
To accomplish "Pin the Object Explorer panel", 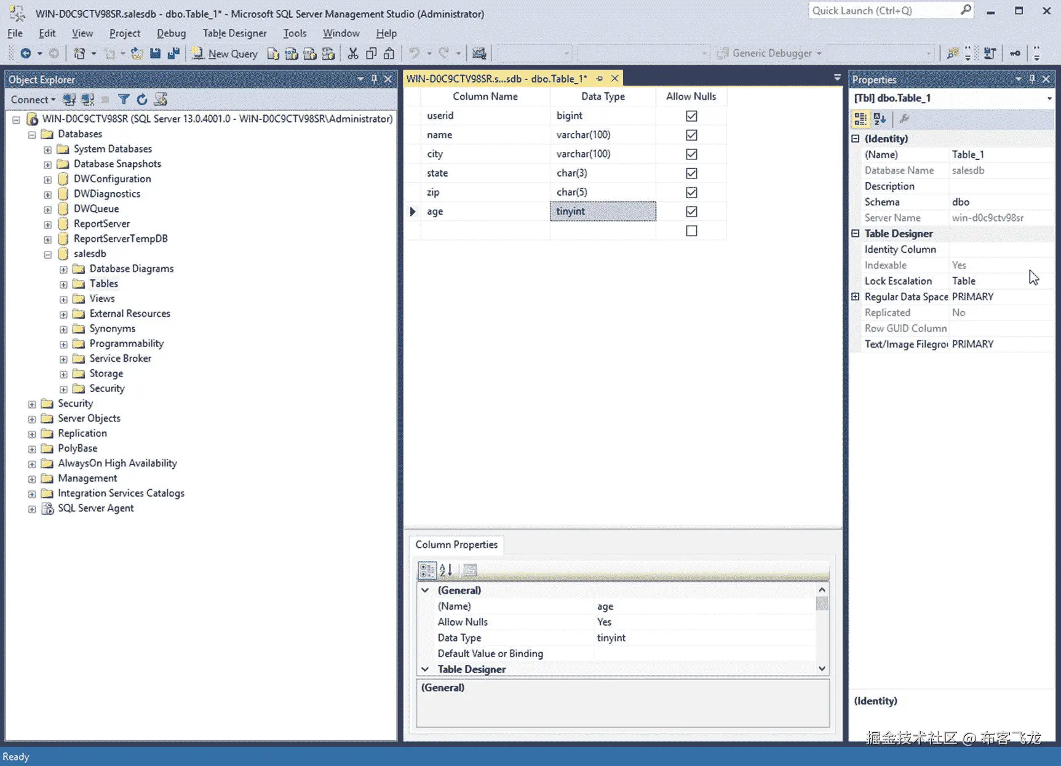I will 374,79.
